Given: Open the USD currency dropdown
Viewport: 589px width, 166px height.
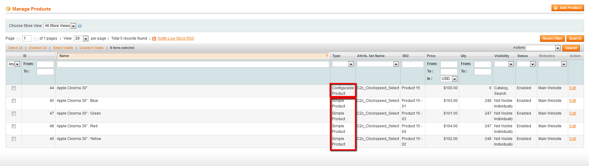Looking at the screenshot, I should 449,79.
